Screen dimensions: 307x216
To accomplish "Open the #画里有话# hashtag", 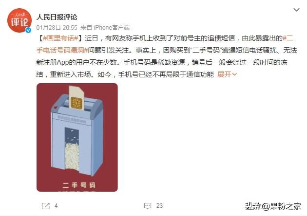I will tap(61, 38).
